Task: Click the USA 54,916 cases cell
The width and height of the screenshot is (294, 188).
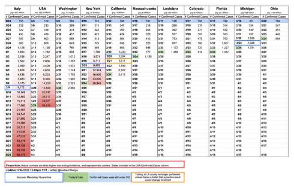Action: pos(46,105)
